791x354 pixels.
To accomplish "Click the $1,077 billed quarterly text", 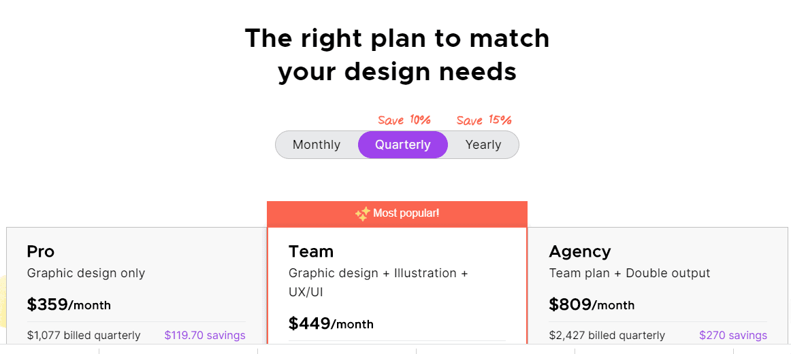I will click(84, 336).
